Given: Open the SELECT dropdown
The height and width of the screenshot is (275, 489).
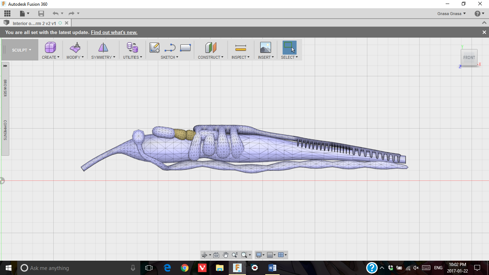Looking at the screenshot, I should pos(289,57).
